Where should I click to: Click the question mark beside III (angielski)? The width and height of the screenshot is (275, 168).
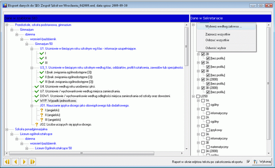[x=42, y=120]
